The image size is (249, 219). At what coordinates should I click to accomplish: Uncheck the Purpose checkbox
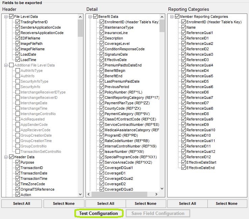(18, 162)
